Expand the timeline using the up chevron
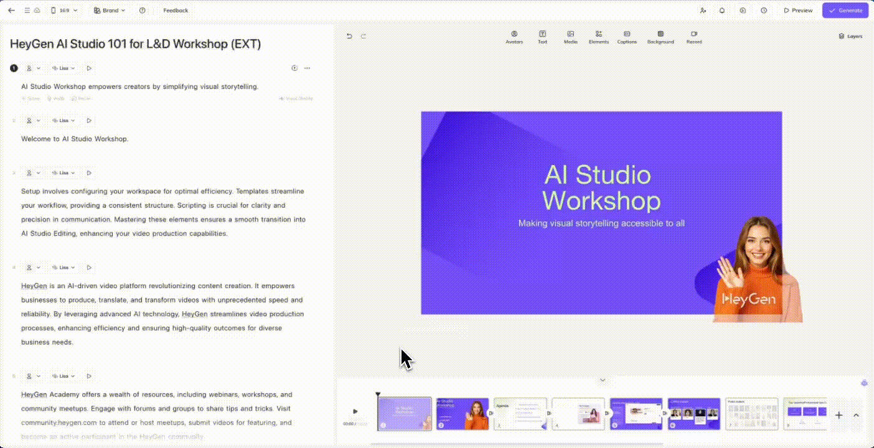874x448 pixels. coord(856,415)
